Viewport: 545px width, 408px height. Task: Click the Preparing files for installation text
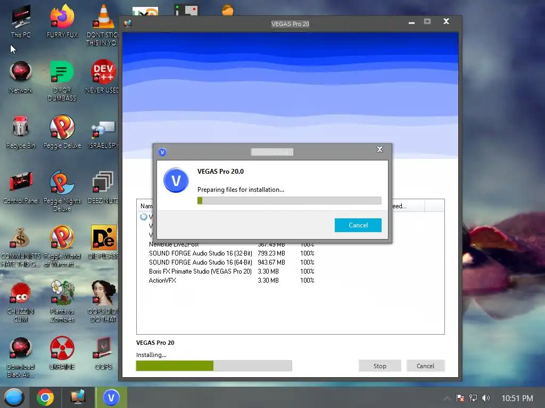241,190
